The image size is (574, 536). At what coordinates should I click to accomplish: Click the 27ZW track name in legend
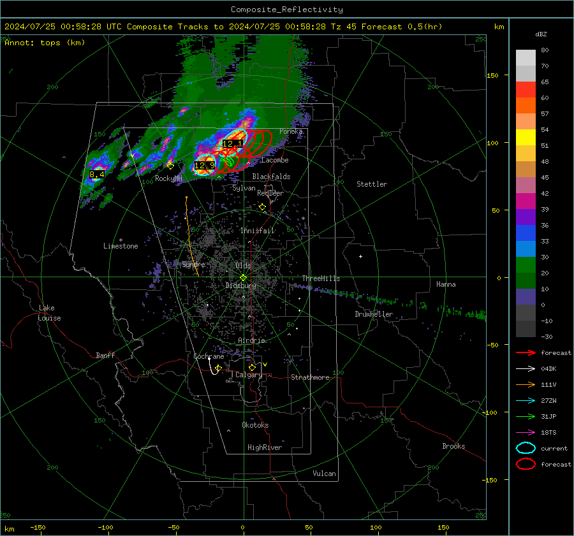[x=548, y=401]
